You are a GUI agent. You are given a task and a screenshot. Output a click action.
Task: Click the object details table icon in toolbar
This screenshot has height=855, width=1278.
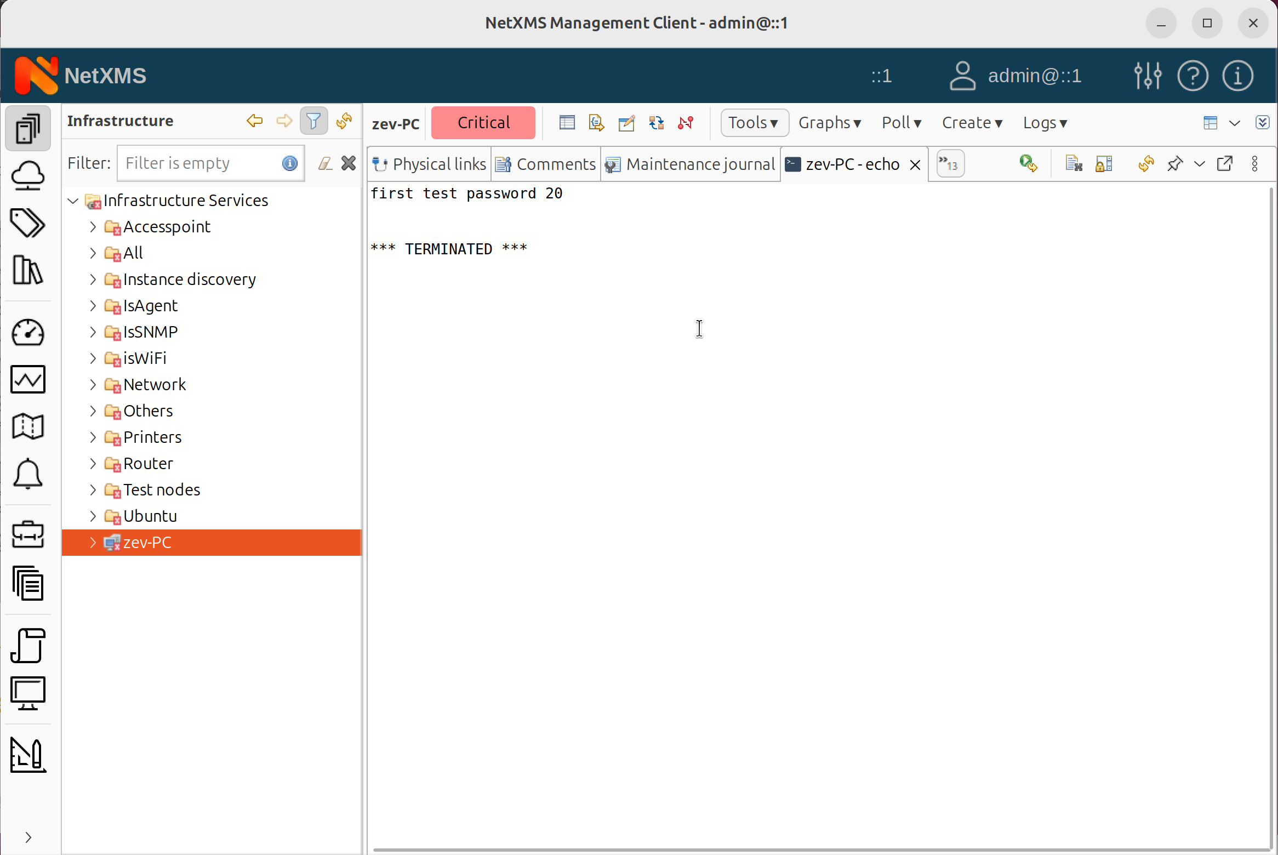567,122
